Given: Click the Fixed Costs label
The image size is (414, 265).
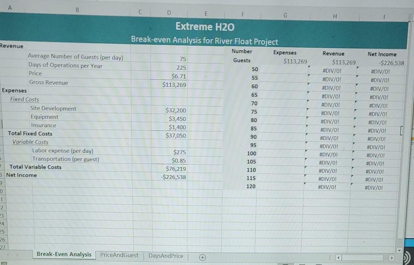Looking at the screenshot, I should pyautogui.click(x=25, y=99).
